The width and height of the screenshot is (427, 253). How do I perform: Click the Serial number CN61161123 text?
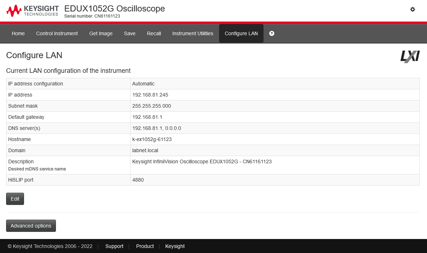92,16
